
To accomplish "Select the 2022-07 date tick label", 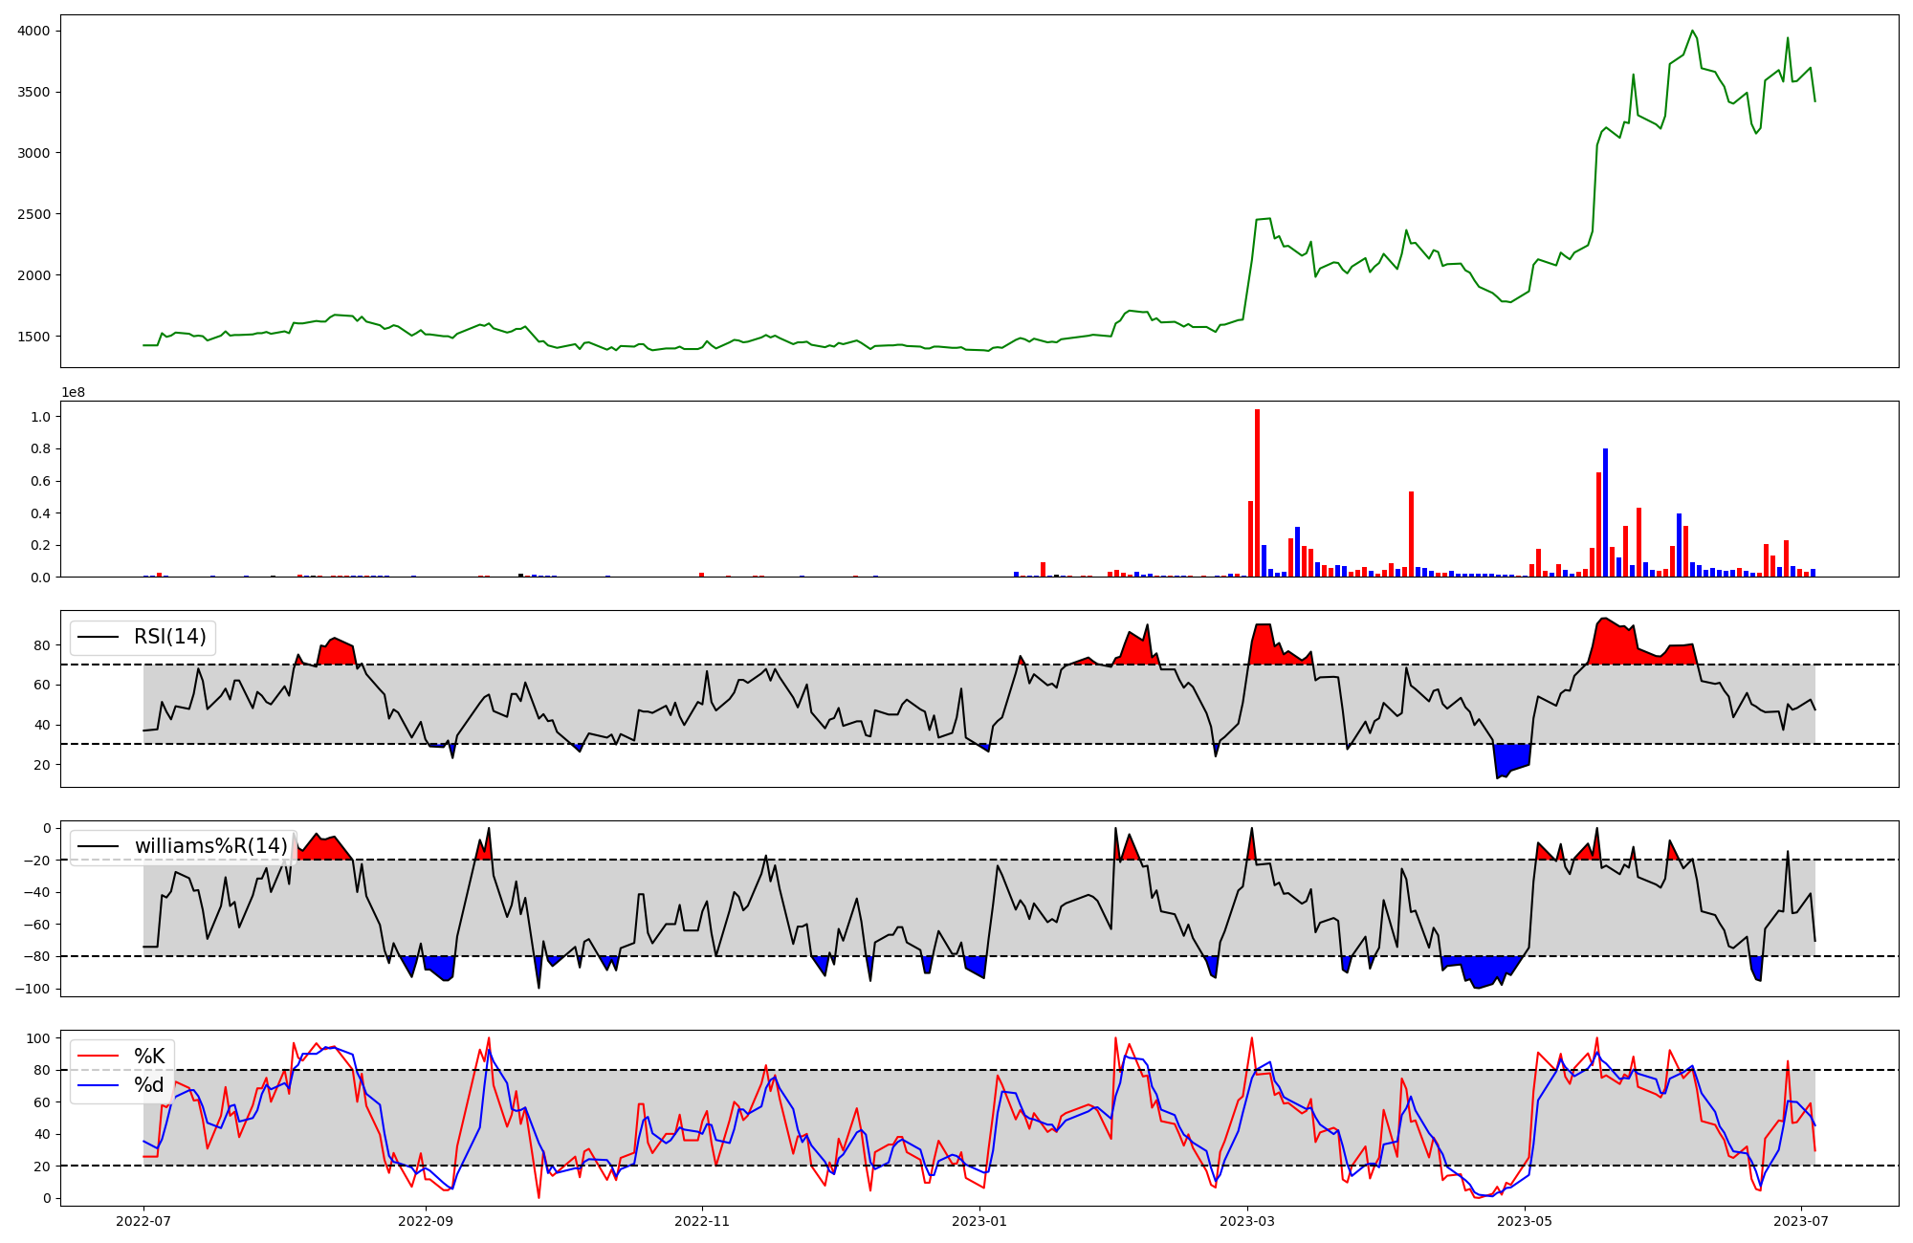I will click(x=143, y=1221).
